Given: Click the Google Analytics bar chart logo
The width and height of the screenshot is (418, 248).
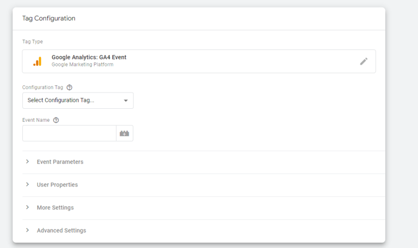Looking at the screenshot, I should 38,61.
